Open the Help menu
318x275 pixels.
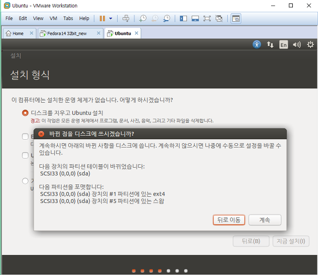84,18
